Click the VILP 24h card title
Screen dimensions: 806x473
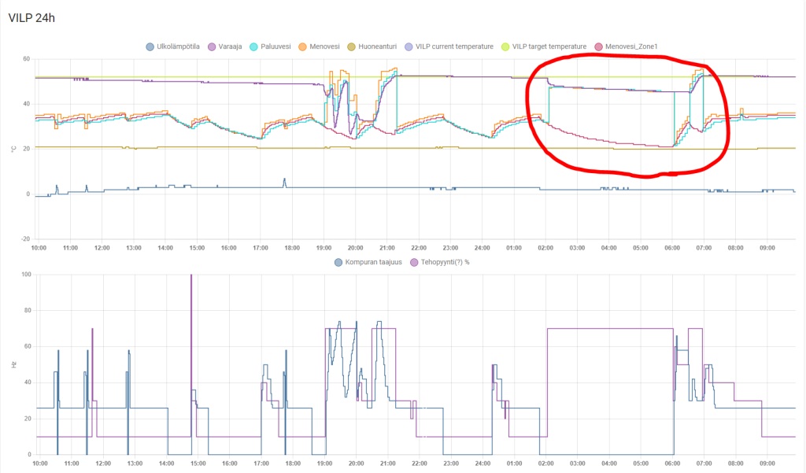click(31, 17)
